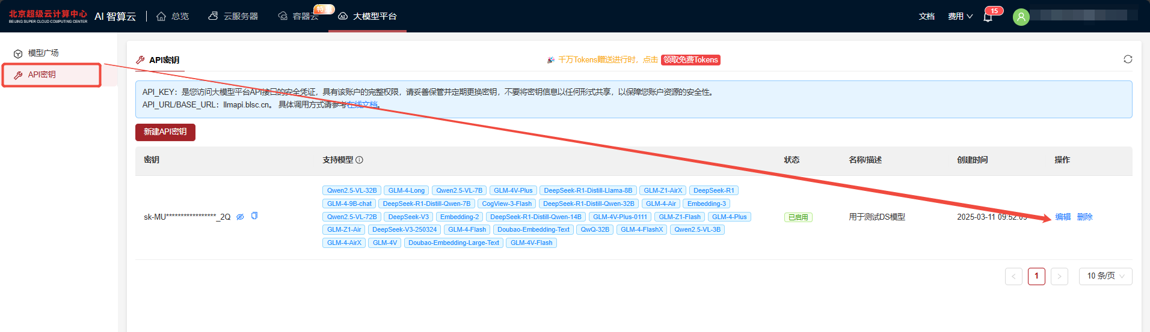Image resolution: width=1150 pixels, height=332 pixels.
Task: Select page 1 in pagination
Action: pos(1036,276)
